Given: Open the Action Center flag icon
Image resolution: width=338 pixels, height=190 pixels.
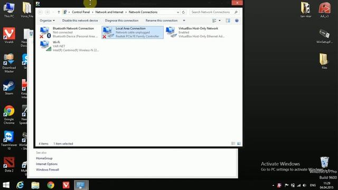Looking at the screenshot, I should pyautogui.click(x=286, y=185).
